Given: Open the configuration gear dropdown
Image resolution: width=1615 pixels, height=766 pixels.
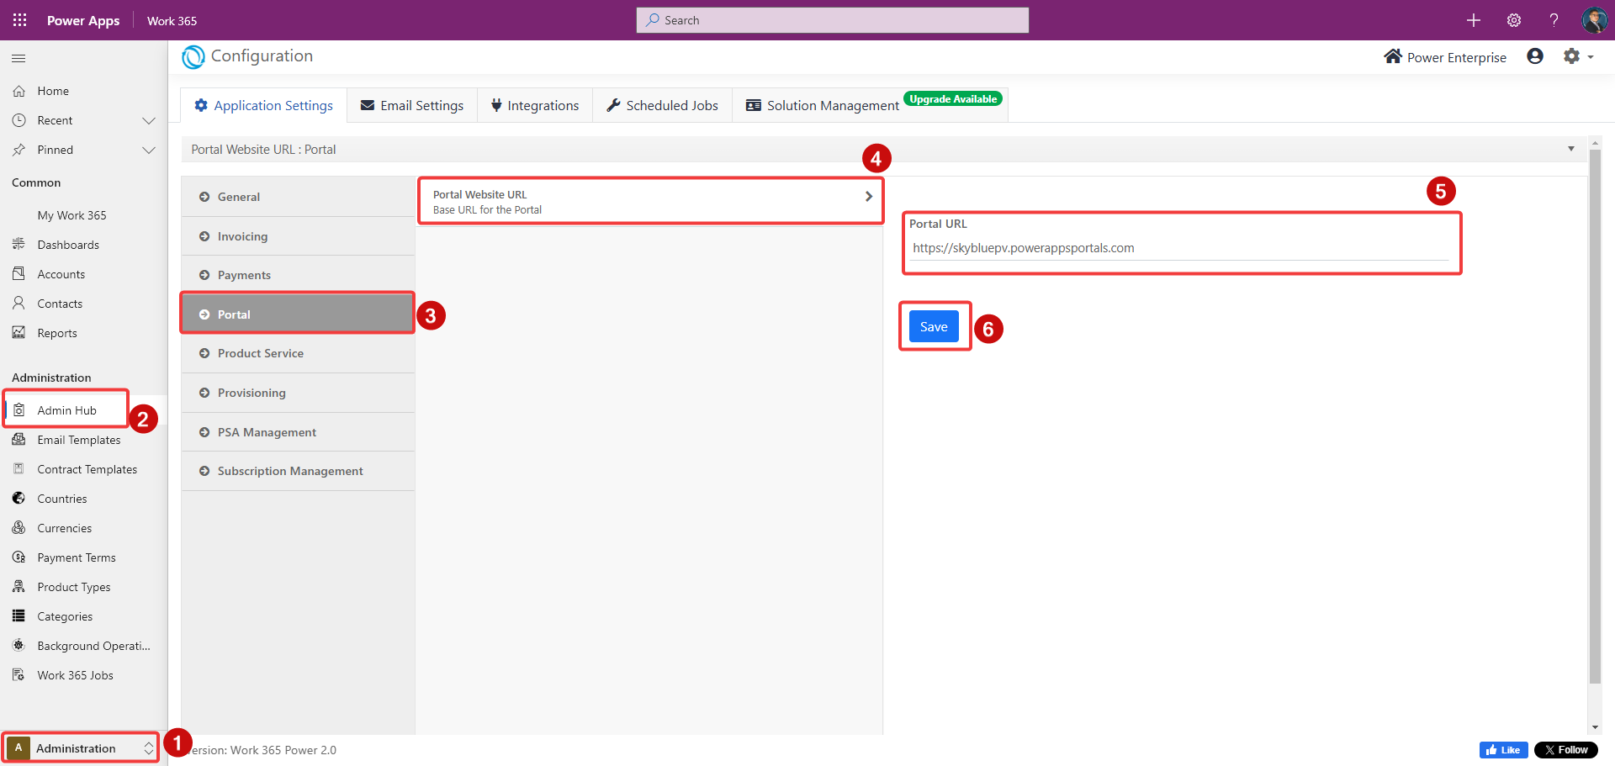Looking at the screenshot, I should tap(1578, 56).
